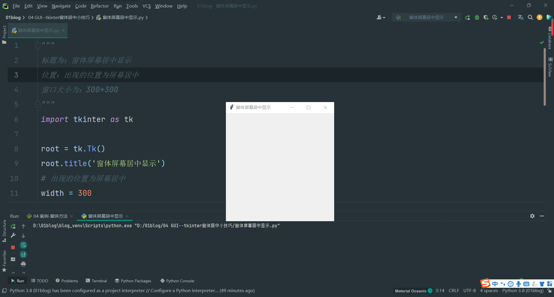Toggle scroll to end in Run console
This screenshot has width=554, height=297.
click(23, 254)
